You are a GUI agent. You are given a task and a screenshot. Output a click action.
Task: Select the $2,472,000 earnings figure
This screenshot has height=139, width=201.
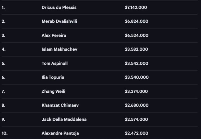[136, 133]
